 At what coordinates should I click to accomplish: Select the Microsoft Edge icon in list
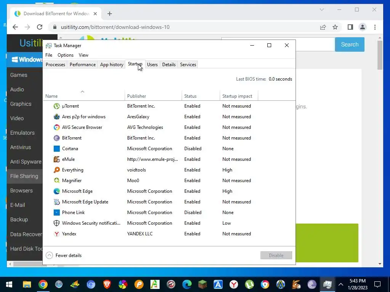point(57,191)
